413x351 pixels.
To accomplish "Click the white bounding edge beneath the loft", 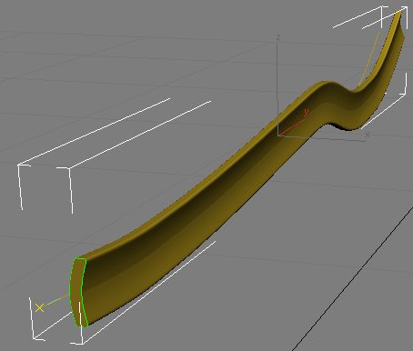I will pyautogui.click(x=149, y=293).
